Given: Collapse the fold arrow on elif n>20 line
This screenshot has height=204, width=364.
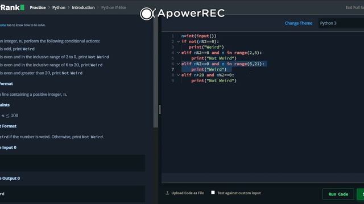Looking at the screenshot, I should pos(178,75).
